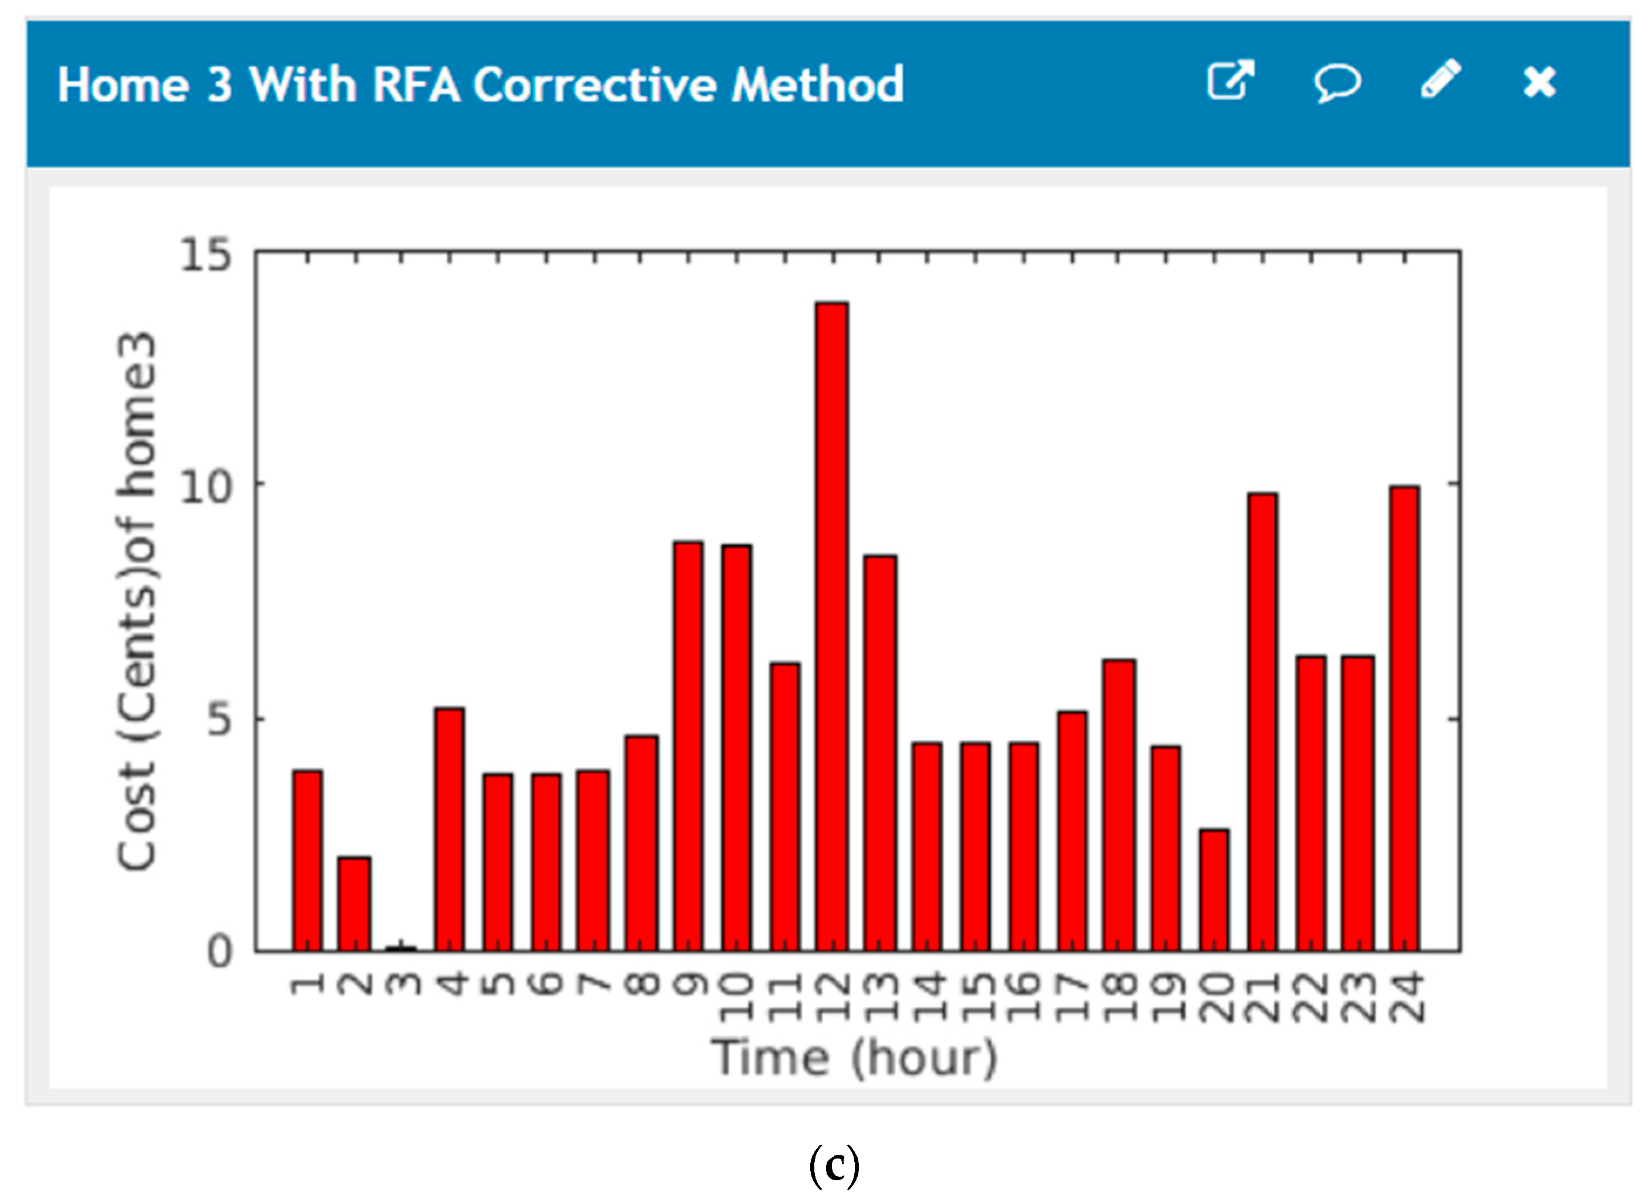Click the red bar at hour 21
The height and width of the screenshot is (1199, 1648).
click(x=1263, y=722)
